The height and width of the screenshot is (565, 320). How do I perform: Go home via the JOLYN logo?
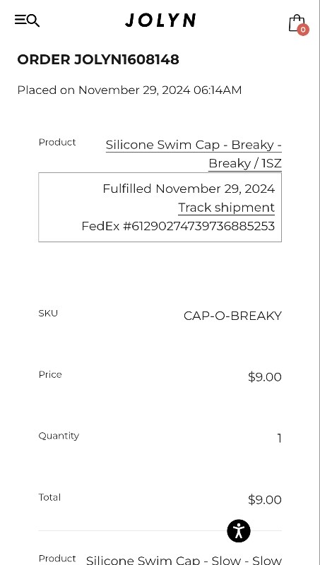(160, 20)
